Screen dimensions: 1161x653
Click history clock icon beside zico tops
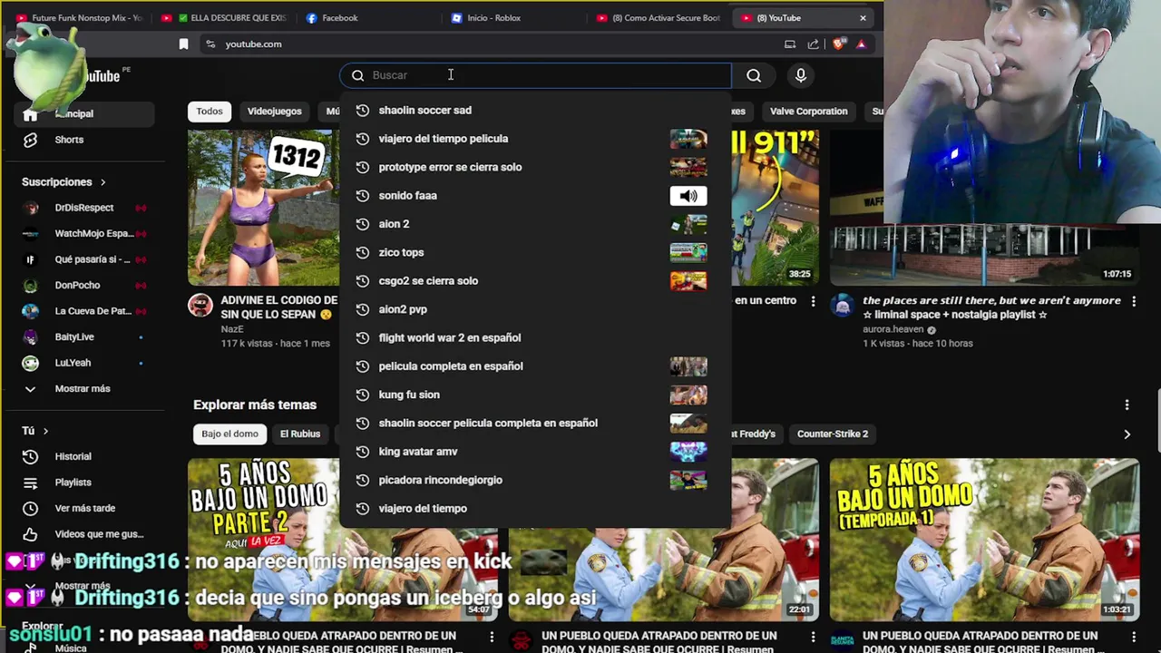point(363,252)
